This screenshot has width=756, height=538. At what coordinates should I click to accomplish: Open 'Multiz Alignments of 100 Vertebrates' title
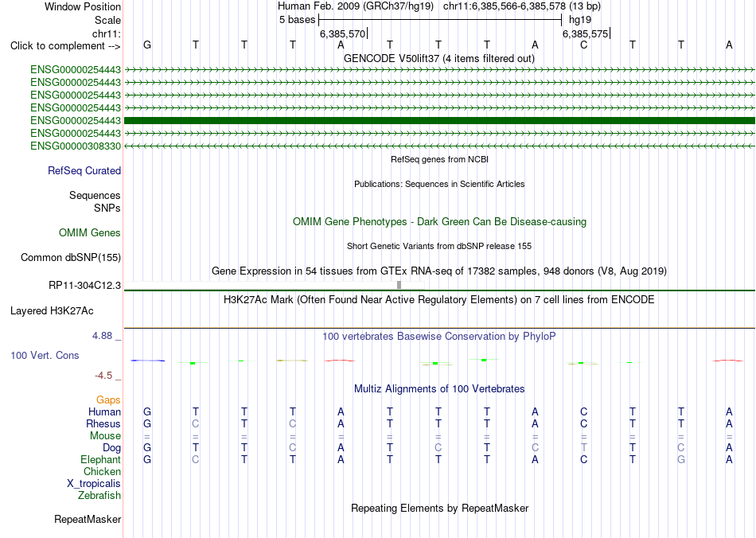point(439,389)
